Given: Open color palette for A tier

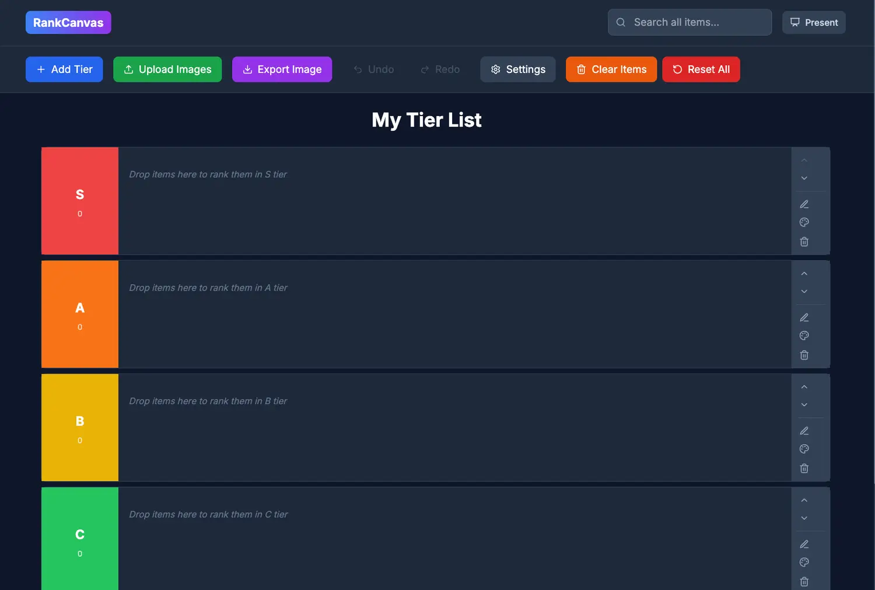Looking at the screenshot, I should pos(804,336).
